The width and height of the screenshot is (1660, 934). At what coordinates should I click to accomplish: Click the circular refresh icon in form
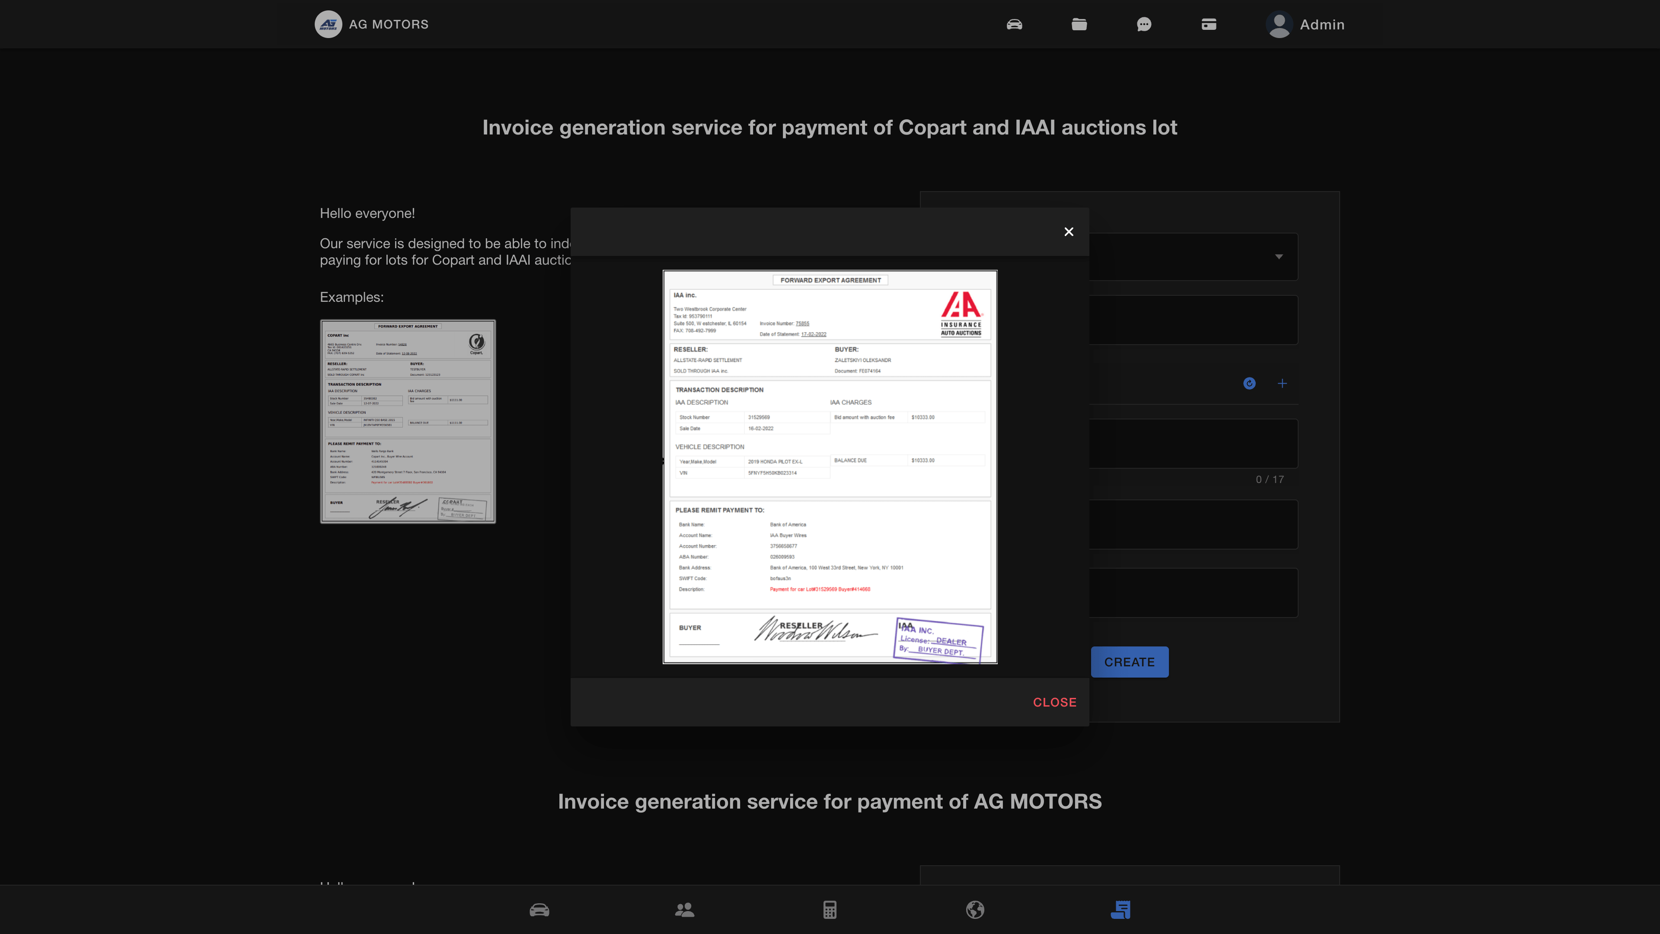(1249, 384)
